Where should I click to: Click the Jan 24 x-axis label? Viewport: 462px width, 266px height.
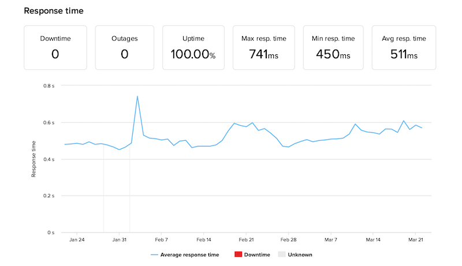77,239
